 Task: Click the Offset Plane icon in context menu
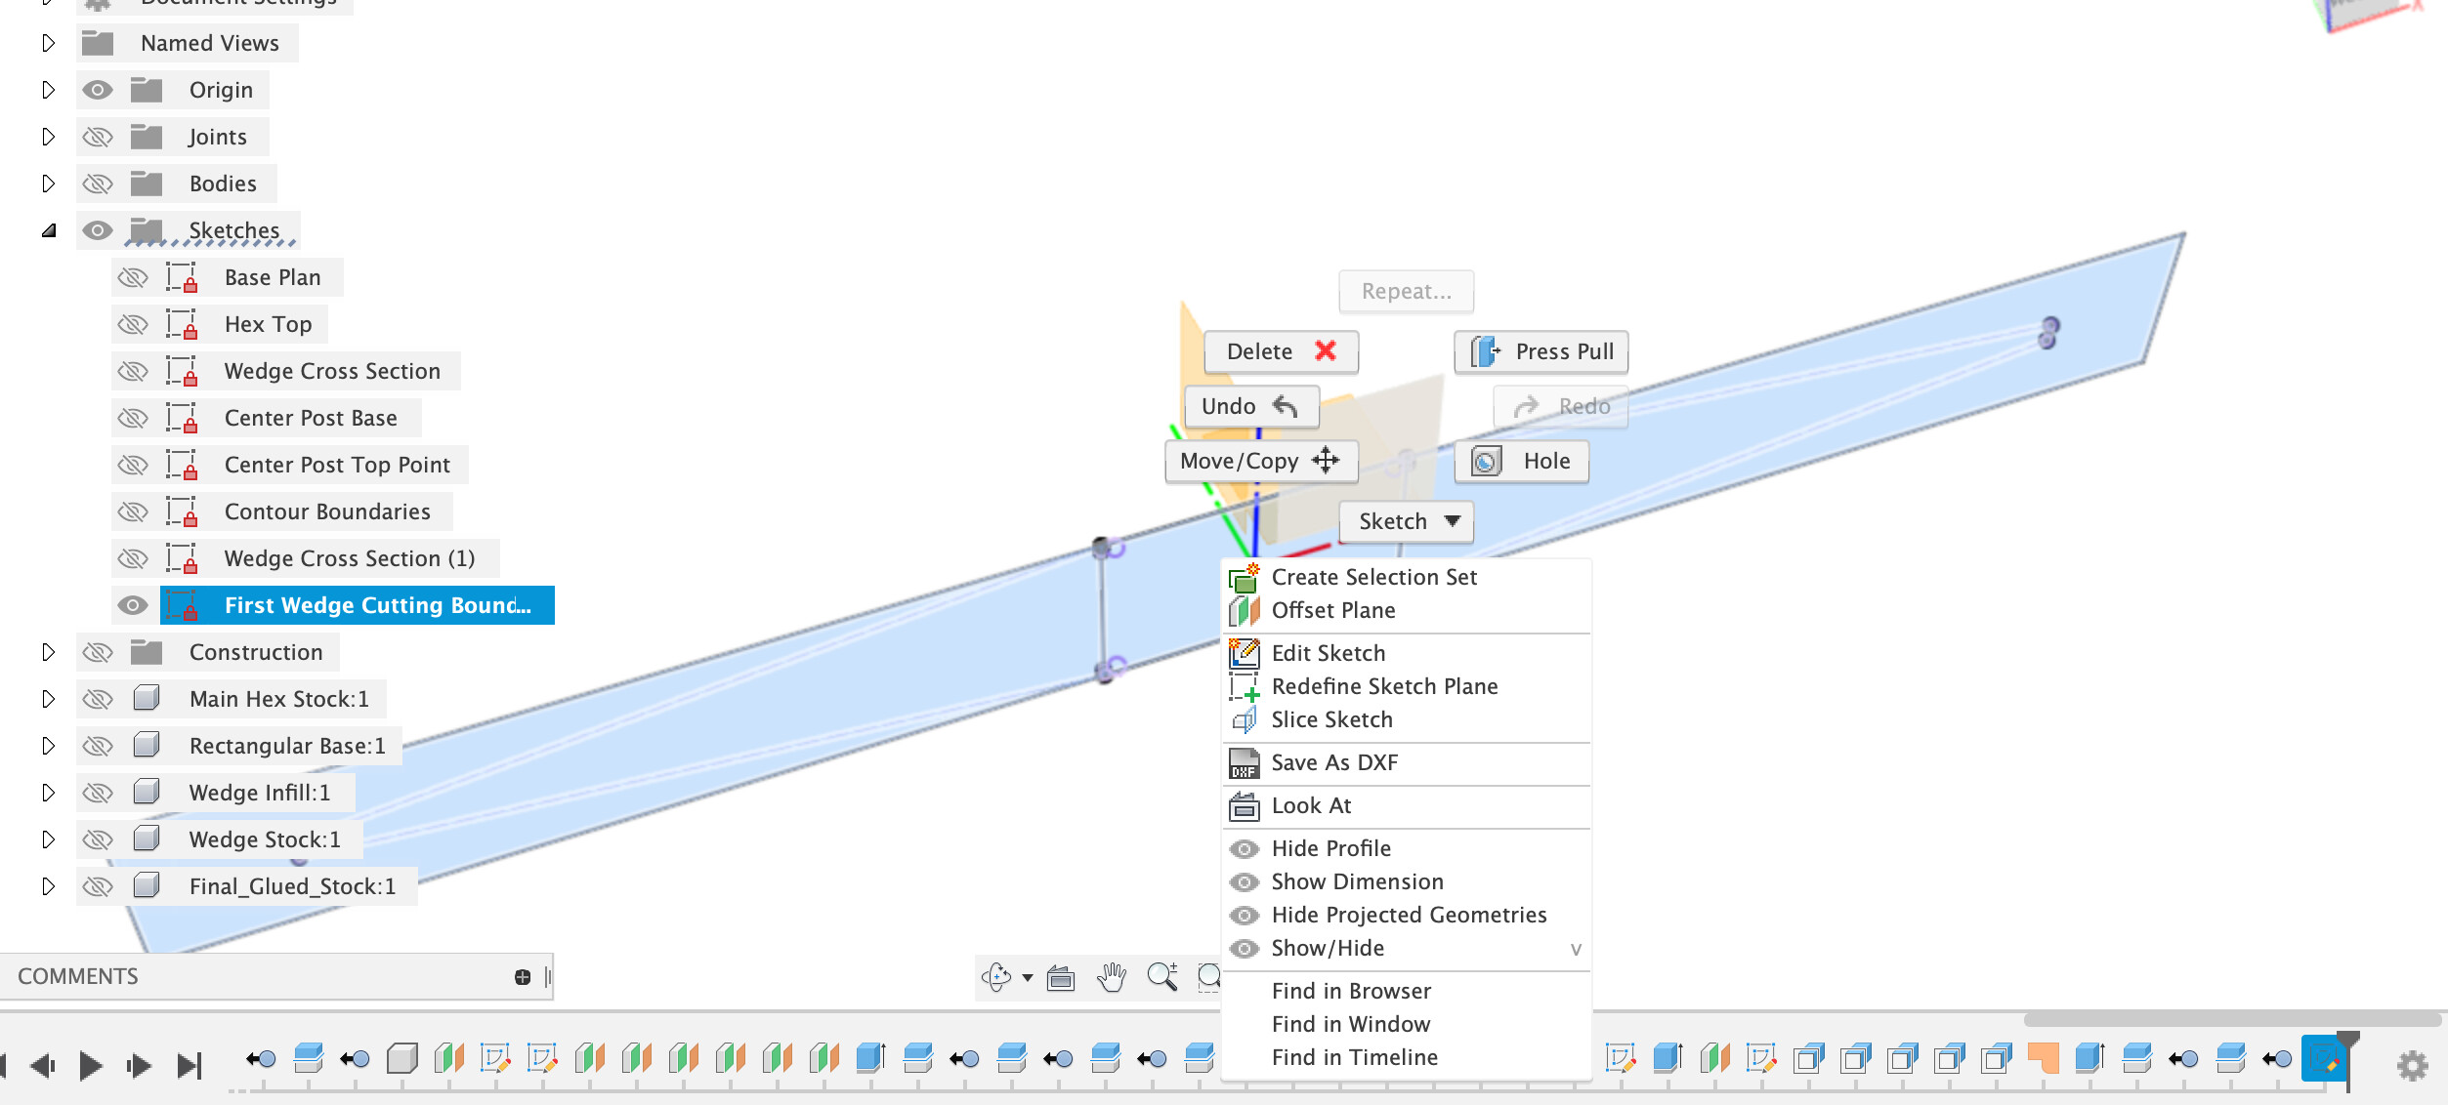coord(1244,610)
